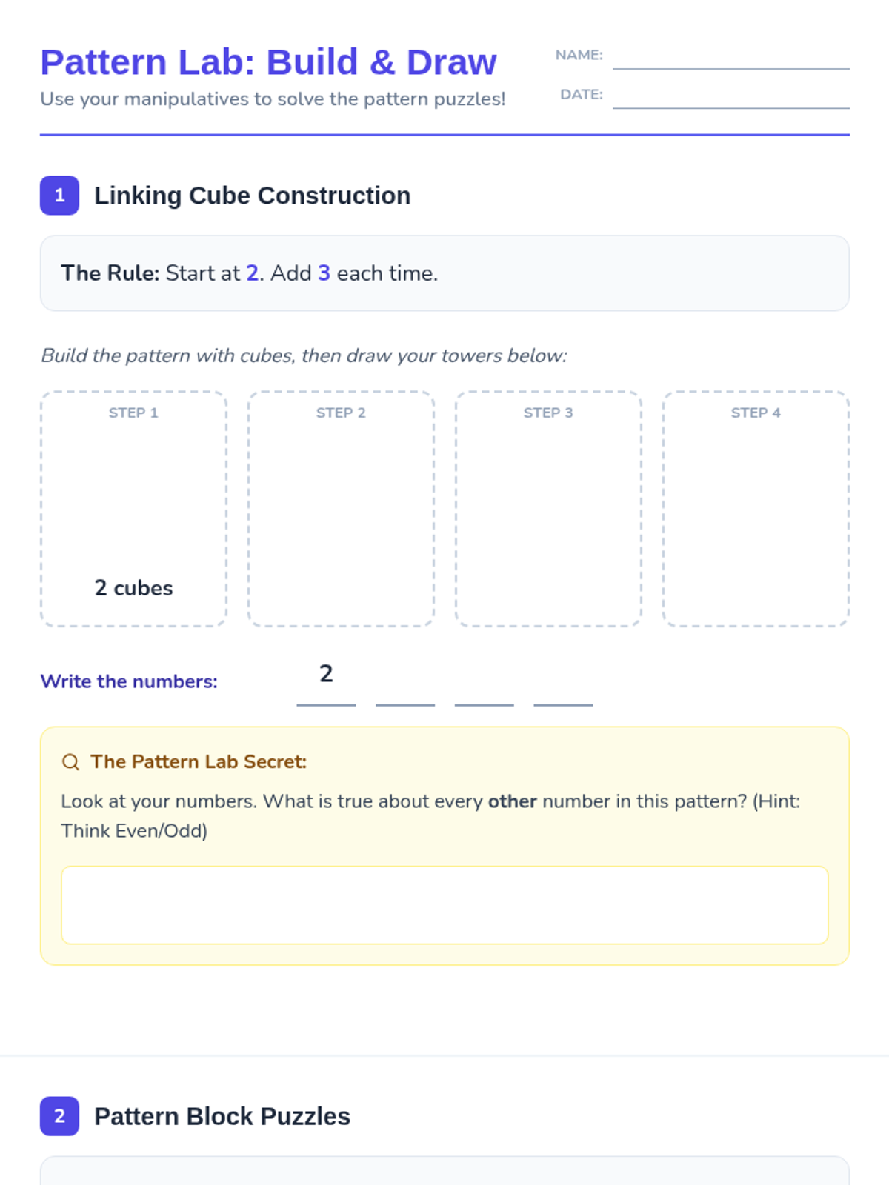Image resolution: width=889 pixels, height=1185 pixels.
Task: Click the Step 2 drawing box
Action: [x=341, y=509]
